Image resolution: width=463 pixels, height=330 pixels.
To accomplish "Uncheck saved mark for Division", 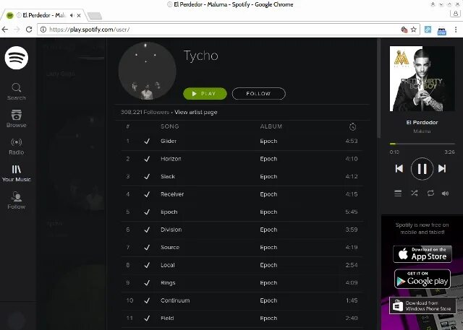I will click(x=147, y=230).
